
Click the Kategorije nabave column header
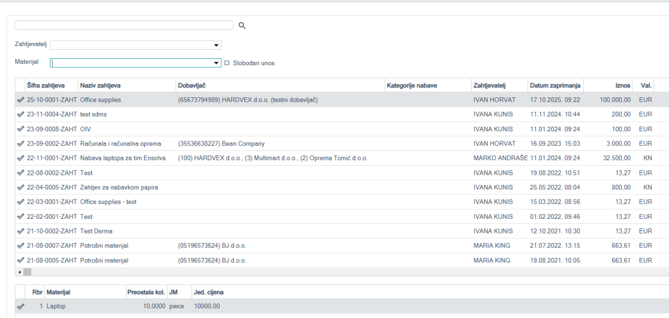[x=412, y=86]
